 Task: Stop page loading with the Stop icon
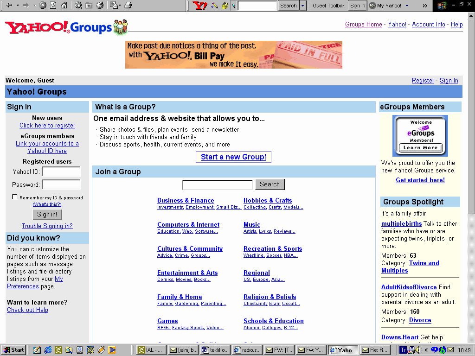tap(43, 5)
